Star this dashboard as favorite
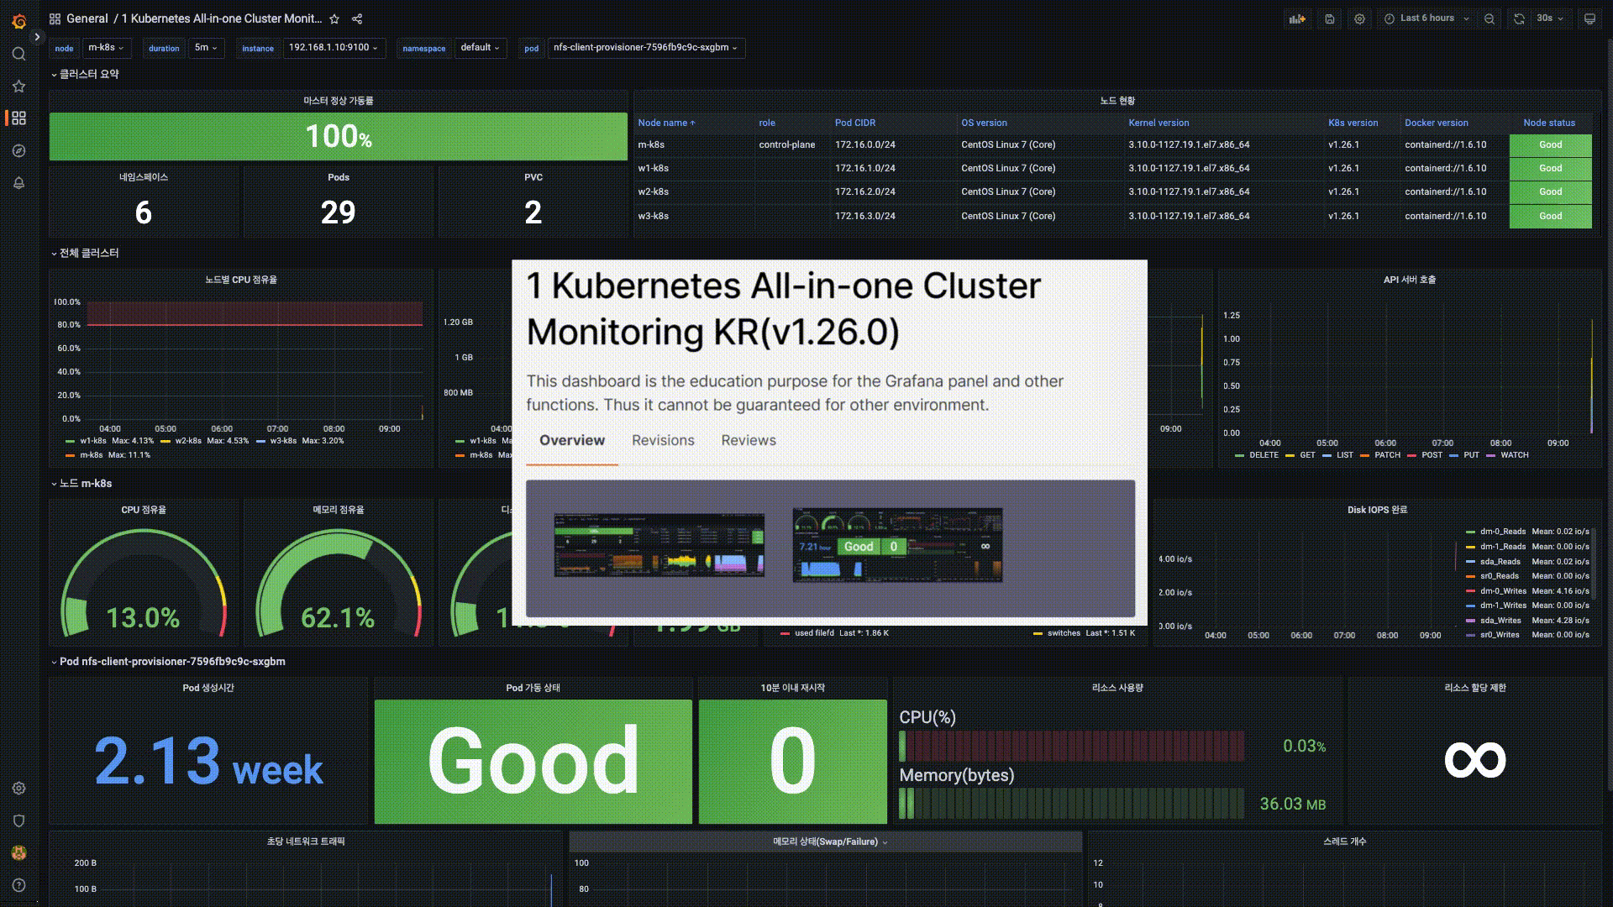 click(x=334, y=18)
